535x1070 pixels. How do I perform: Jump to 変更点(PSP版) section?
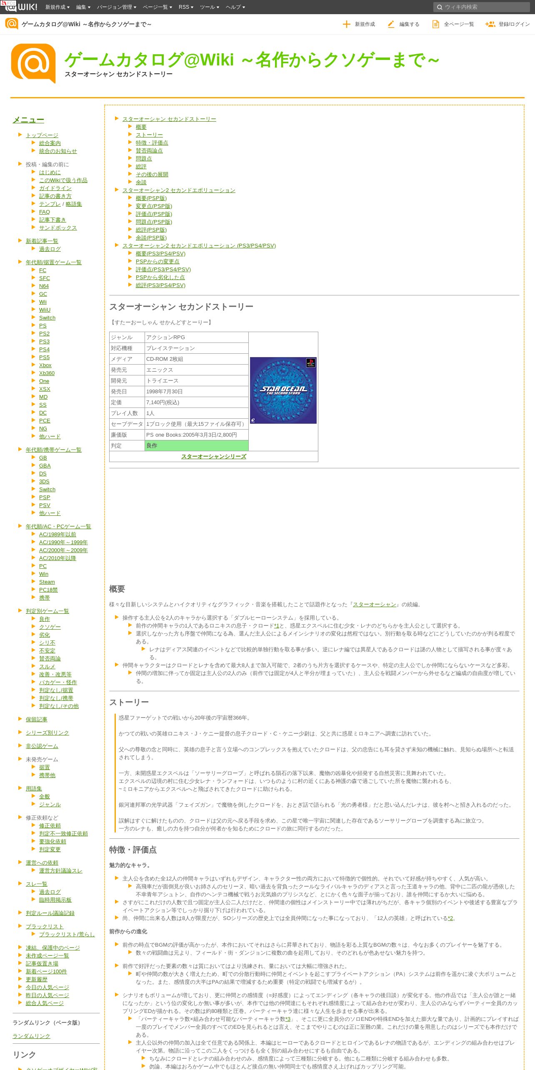[x=154, y=206]
